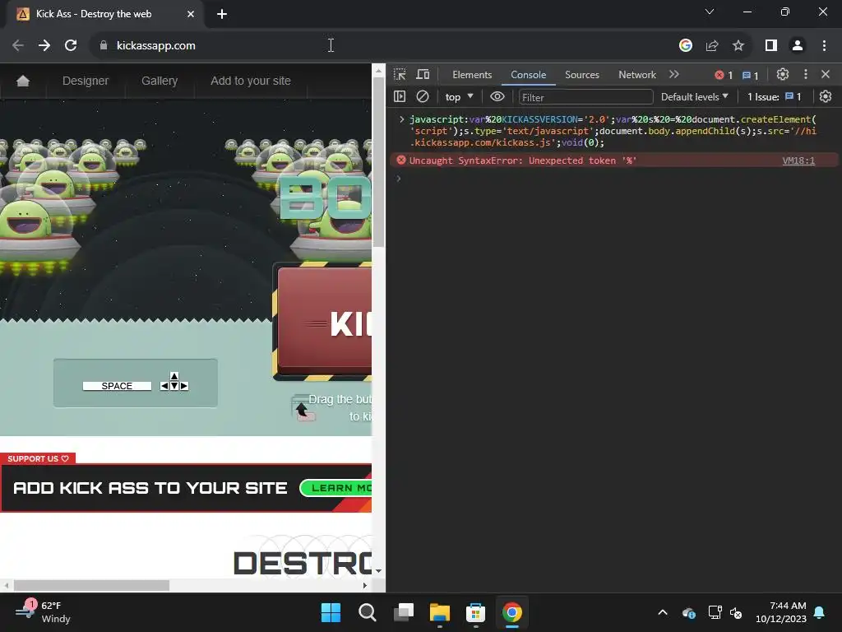
Task: Click the browser back arrow
Action: (x=18, y=46)
